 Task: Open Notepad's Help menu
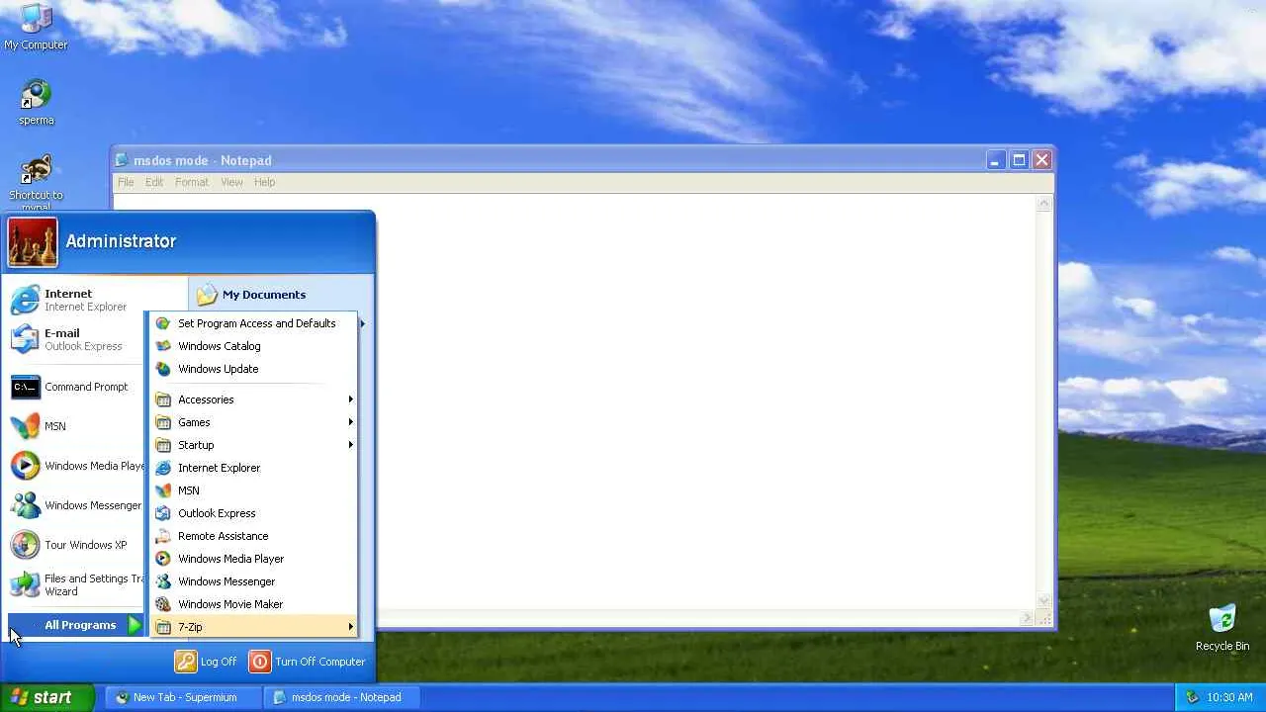(264, 182)
